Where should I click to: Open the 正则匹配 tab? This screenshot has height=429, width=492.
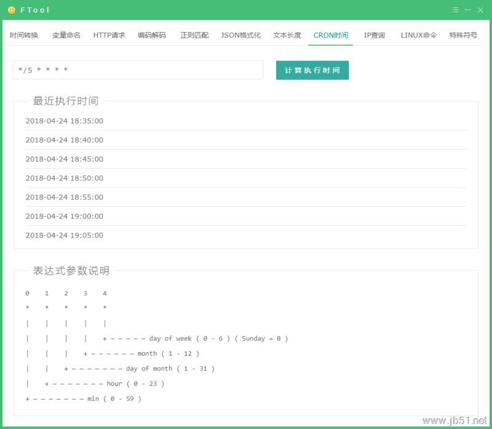pos(194,35)
